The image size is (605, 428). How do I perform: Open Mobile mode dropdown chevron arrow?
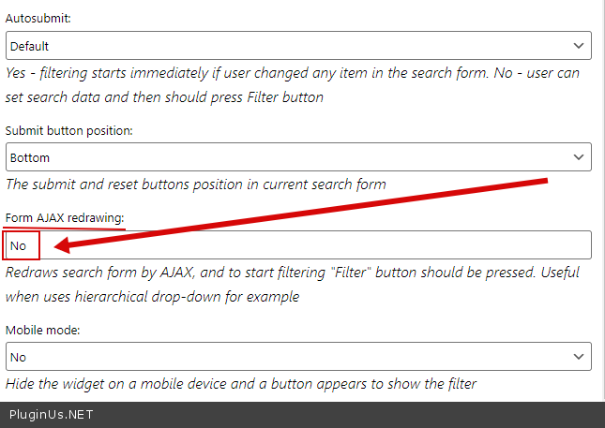[578, 357]
